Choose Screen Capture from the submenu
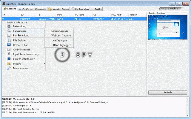 59,31
